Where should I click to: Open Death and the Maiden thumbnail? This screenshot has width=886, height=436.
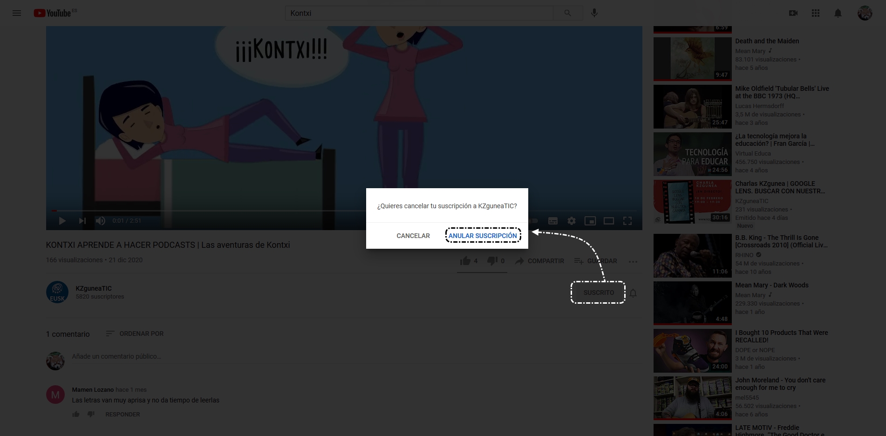click(693, 59)
